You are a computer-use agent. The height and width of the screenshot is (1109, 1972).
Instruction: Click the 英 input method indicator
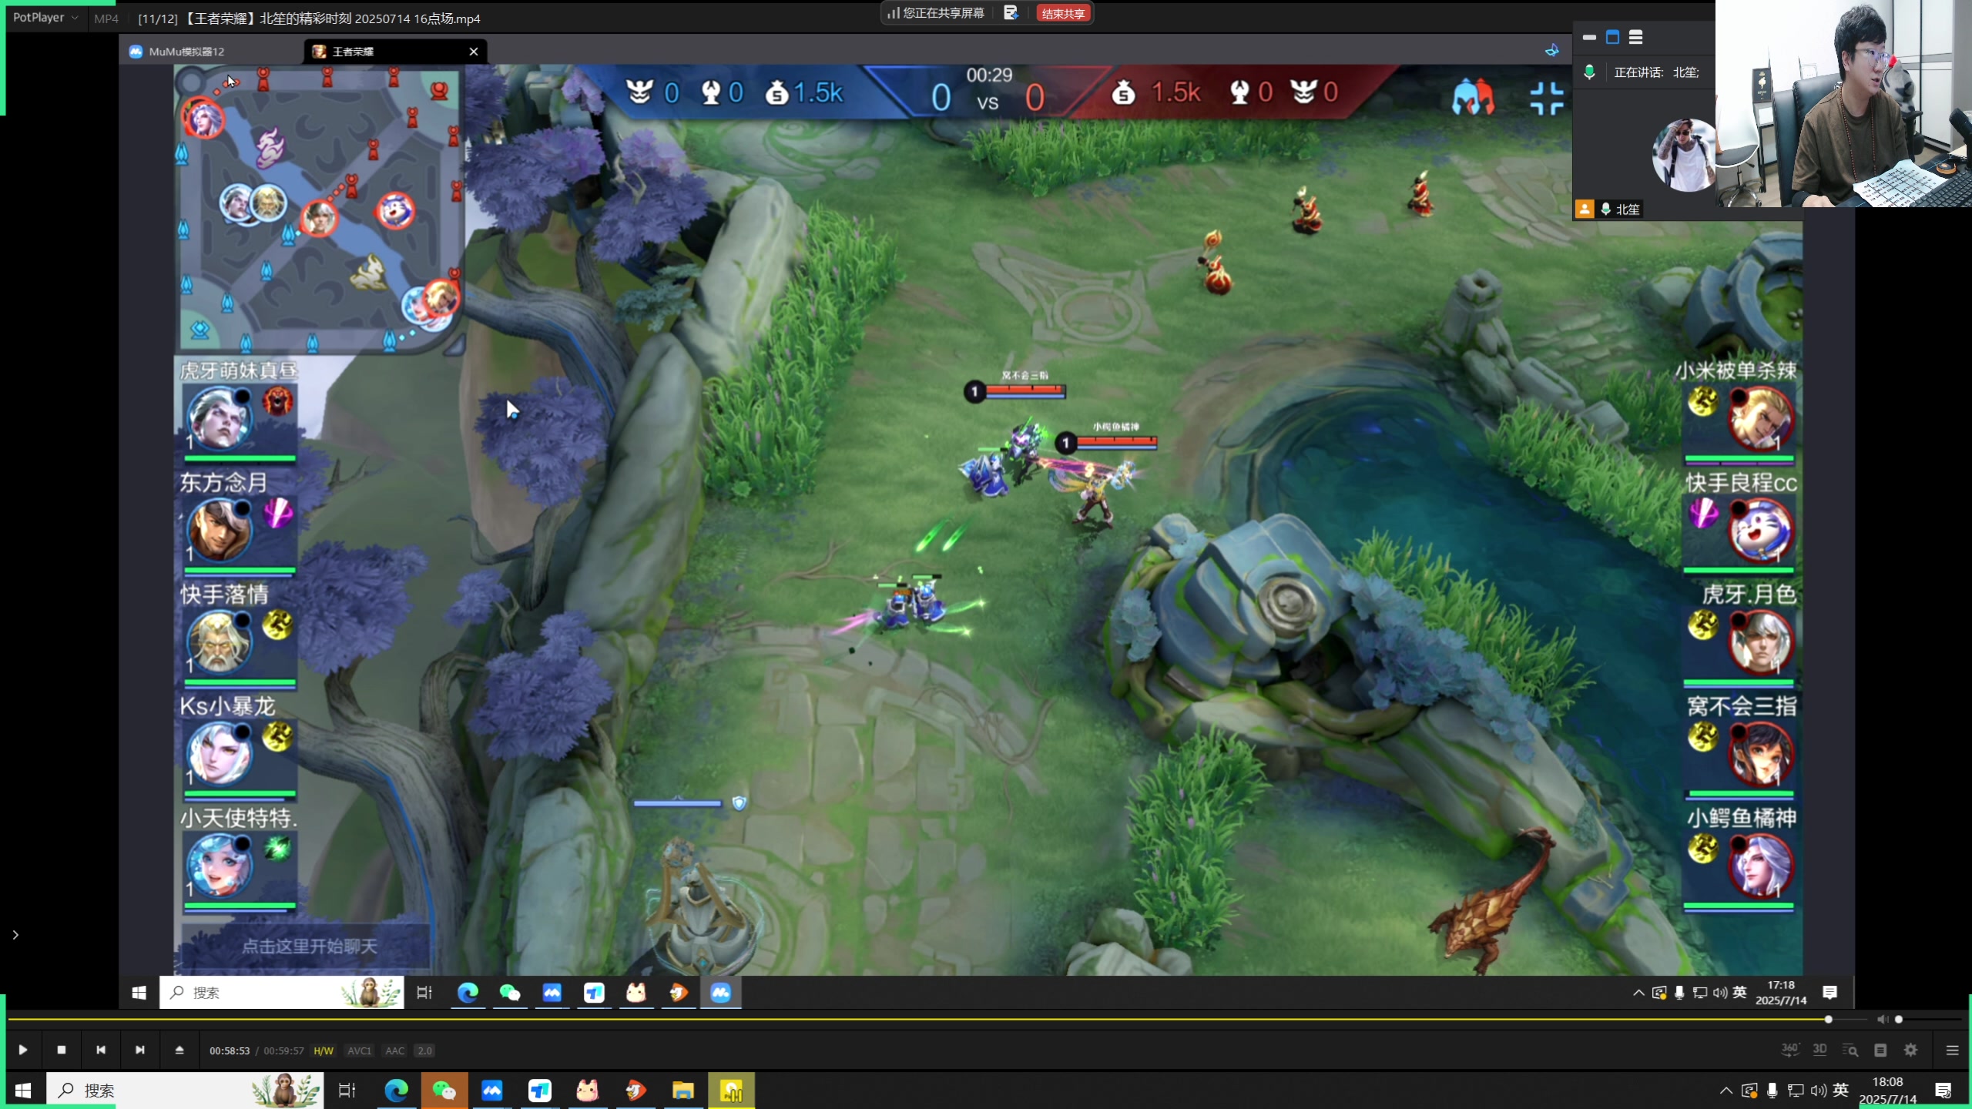tap(1841, 1091)
